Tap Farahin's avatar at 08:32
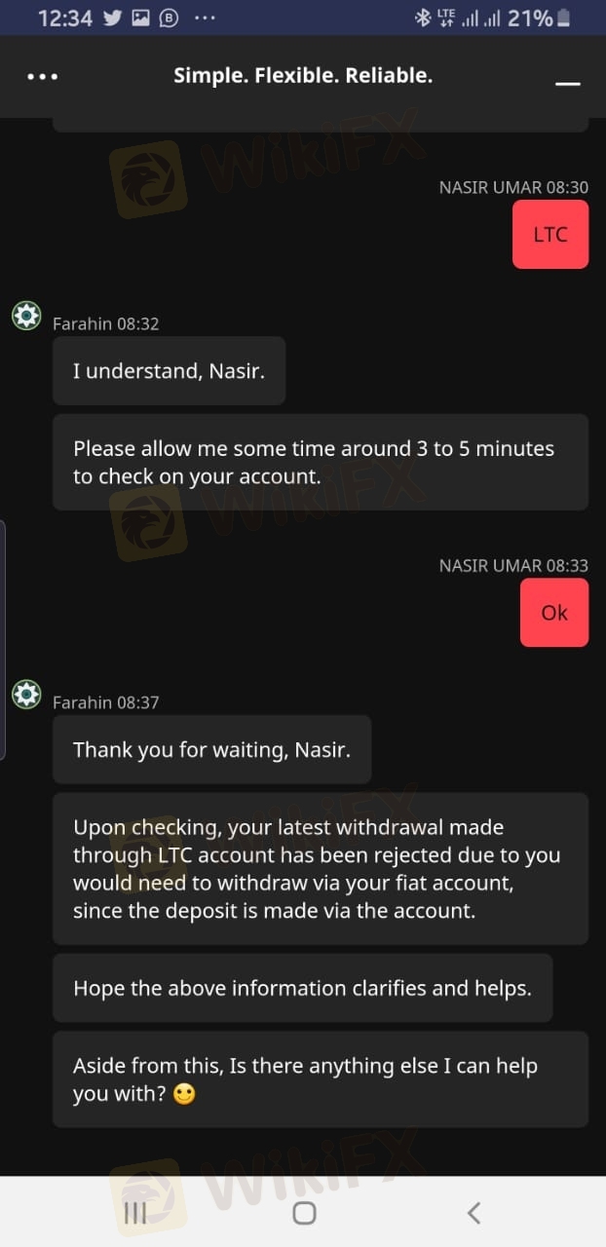This screenshot has width=606, height=1247. pyautogui.click(x=26, y=316)
